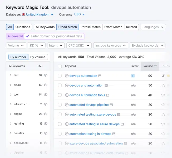Viewport: 172px width, 158px height.
Task: Expand the azure keyword group
Action: (x=11, y=85)
